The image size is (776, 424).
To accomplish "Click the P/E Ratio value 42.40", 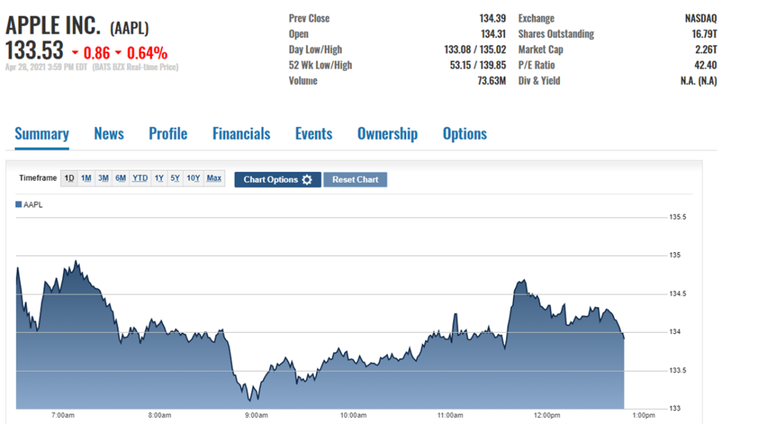I will pyautogui.click(x=705, y=65).
